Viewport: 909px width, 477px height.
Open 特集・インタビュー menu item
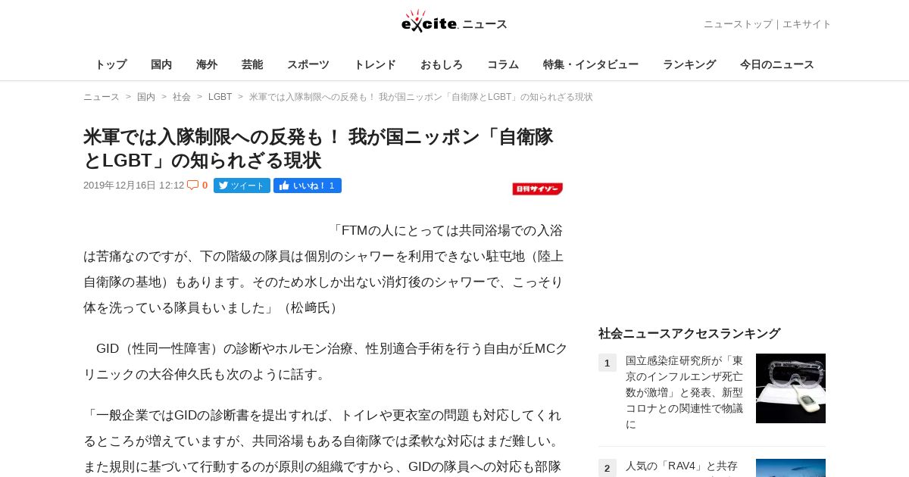click(591, 64)
